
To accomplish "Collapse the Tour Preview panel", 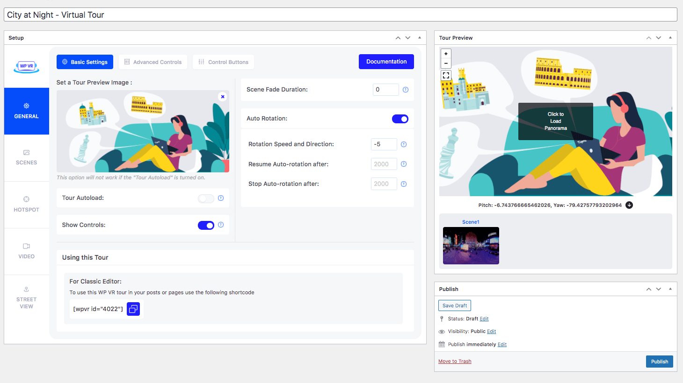I will pyautogui.click(x=670, y=37).
